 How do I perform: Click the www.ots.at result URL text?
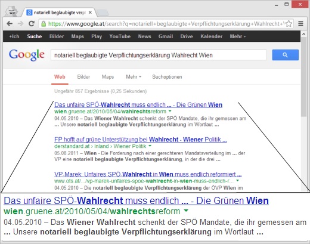(x=144, y=181)
